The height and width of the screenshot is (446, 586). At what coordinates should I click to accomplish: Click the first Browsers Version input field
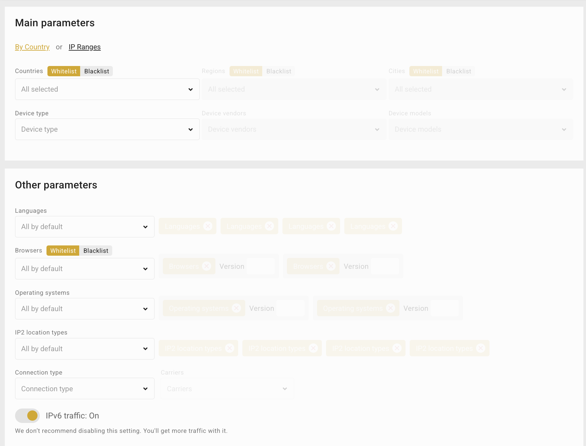point(261,266)
